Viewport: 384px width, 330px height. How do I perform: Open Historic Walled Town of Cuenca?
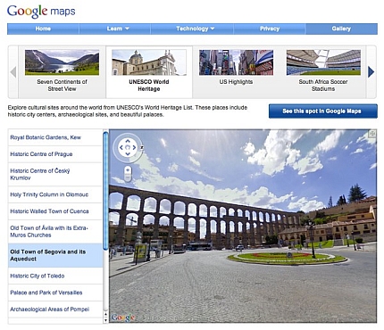(55, 211)
